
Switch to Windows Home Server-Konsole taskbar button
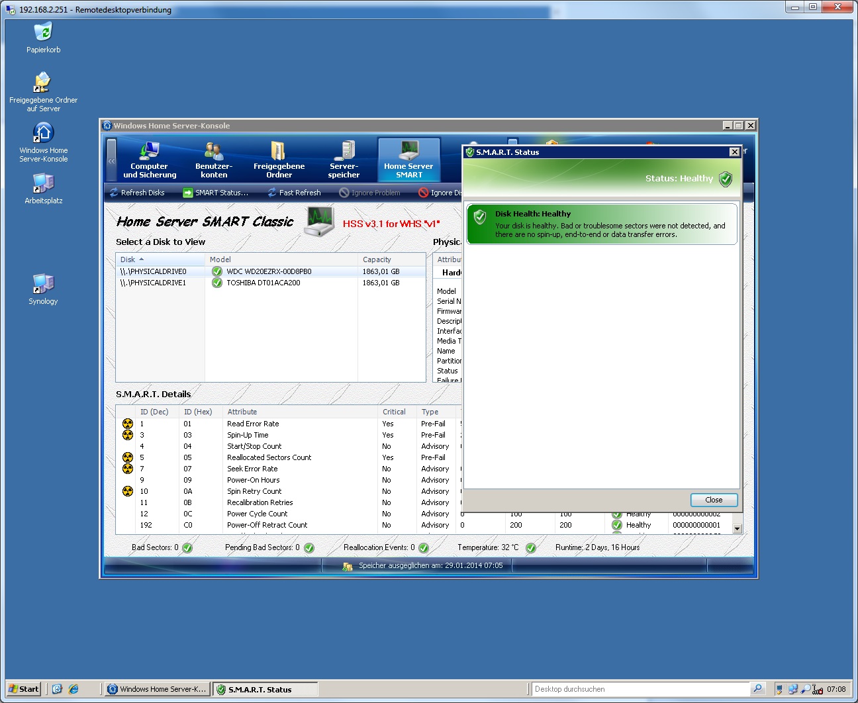point(158,689)
